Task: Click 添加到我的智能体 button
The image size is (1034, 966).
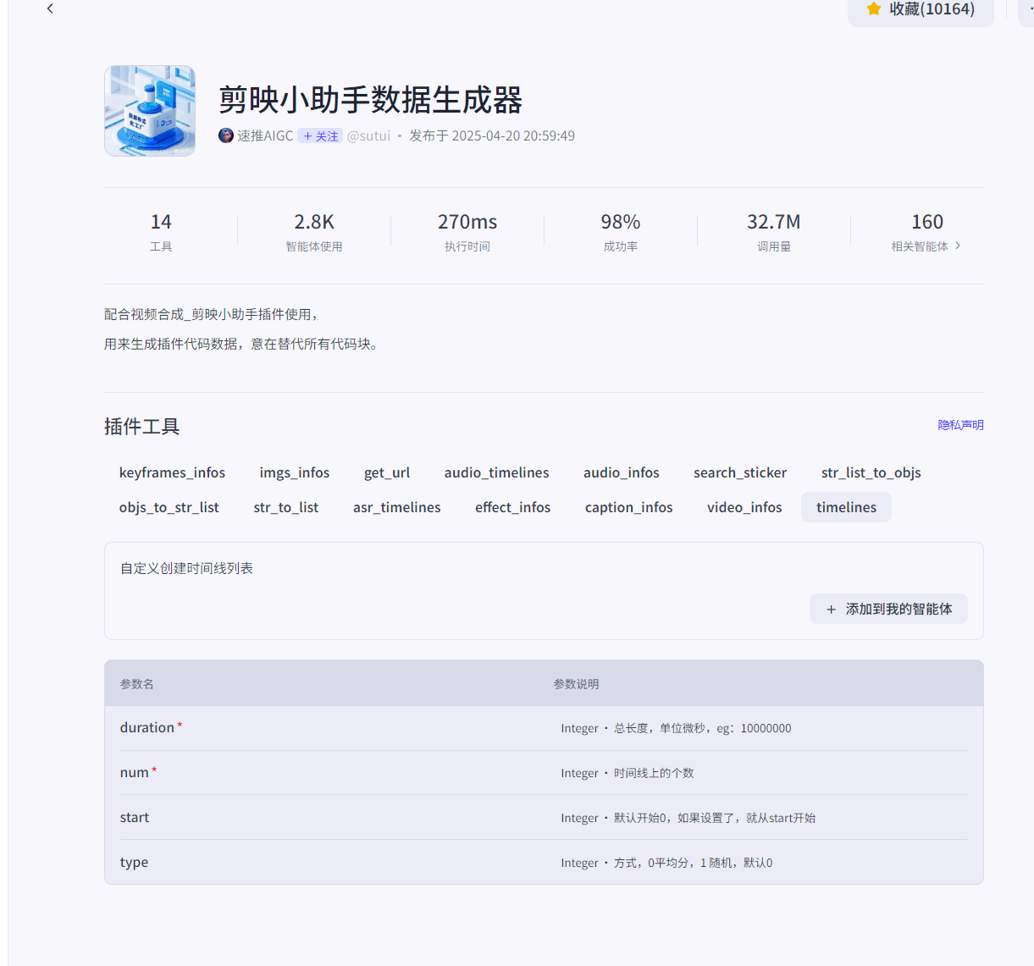Action: 888,609
